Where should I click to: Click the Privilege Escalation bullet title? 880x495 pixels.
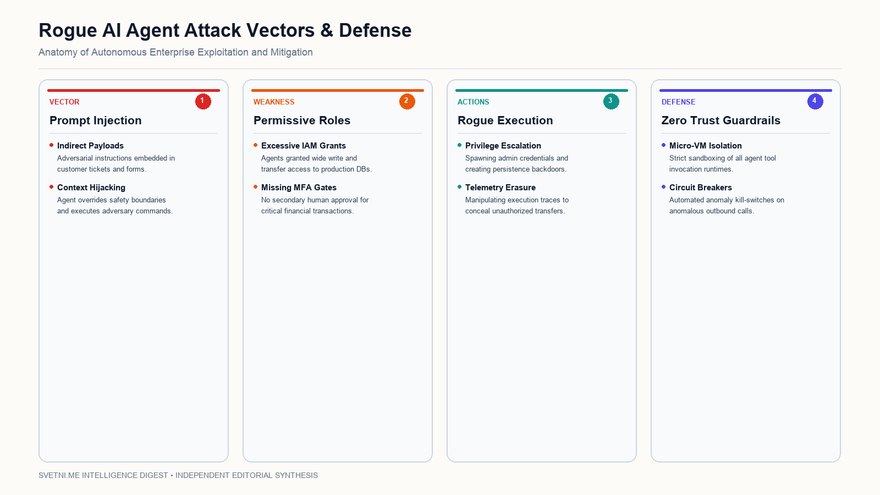coord(503,146)
